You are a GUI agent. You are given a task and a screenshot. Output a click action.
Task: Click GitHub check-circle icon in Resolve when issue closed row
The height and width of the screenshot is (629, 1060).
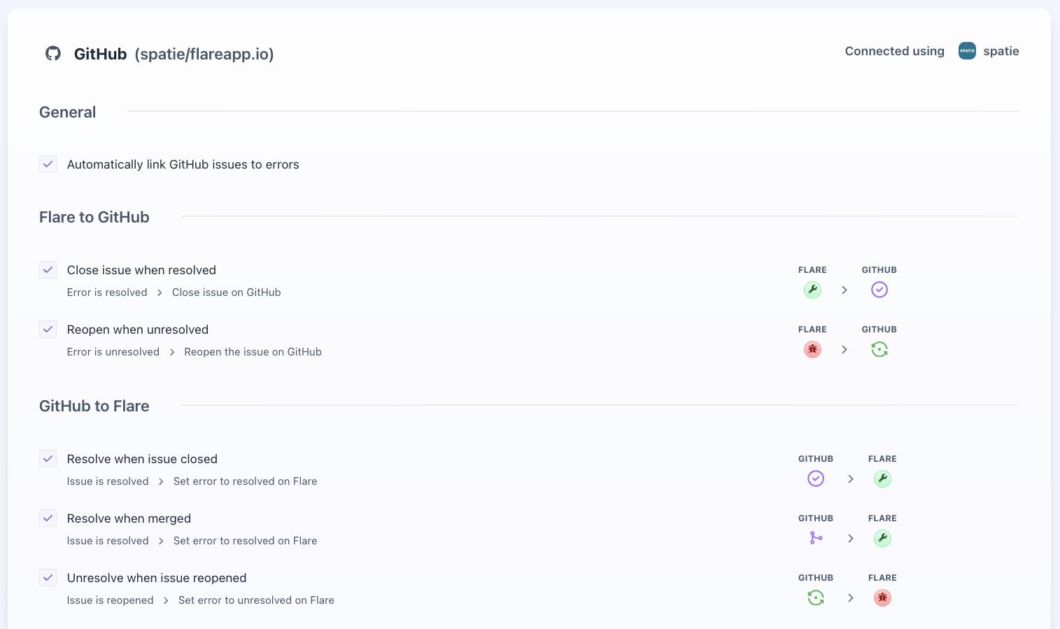click(816, 479)
